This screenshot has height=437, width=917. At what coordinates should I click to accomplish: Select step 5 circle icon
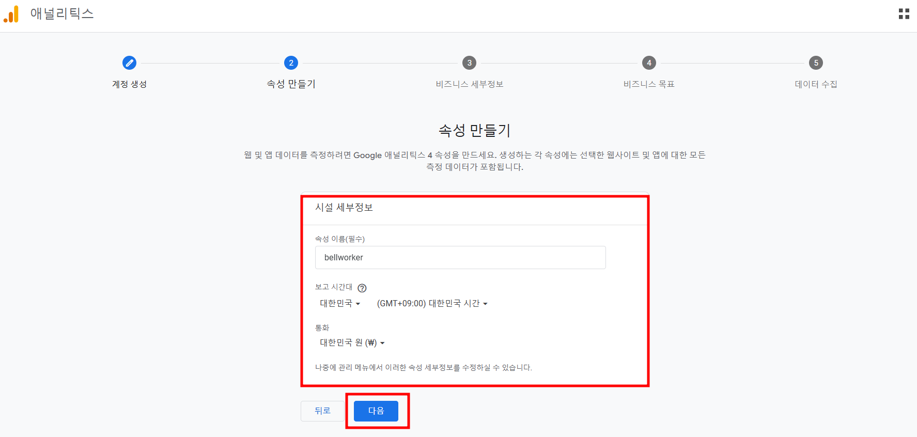816,63
